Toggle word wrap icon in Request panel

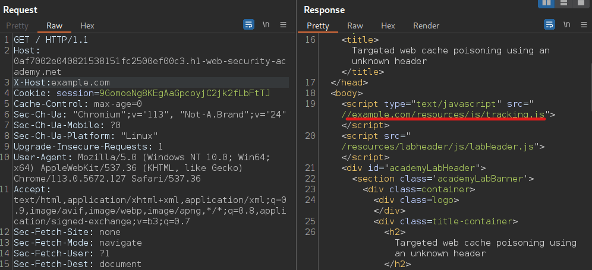click(248, 25)
